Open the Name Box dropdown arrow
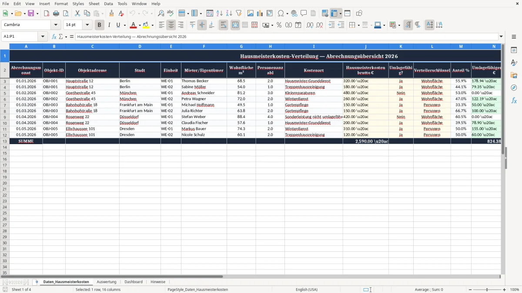This screenshot has height=293, width=522. (43, 37)
